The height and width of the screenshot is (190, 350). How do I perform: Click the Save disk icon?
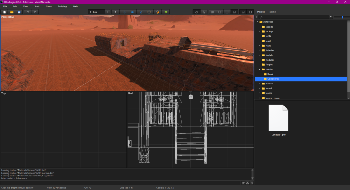[x=19, y=11]
